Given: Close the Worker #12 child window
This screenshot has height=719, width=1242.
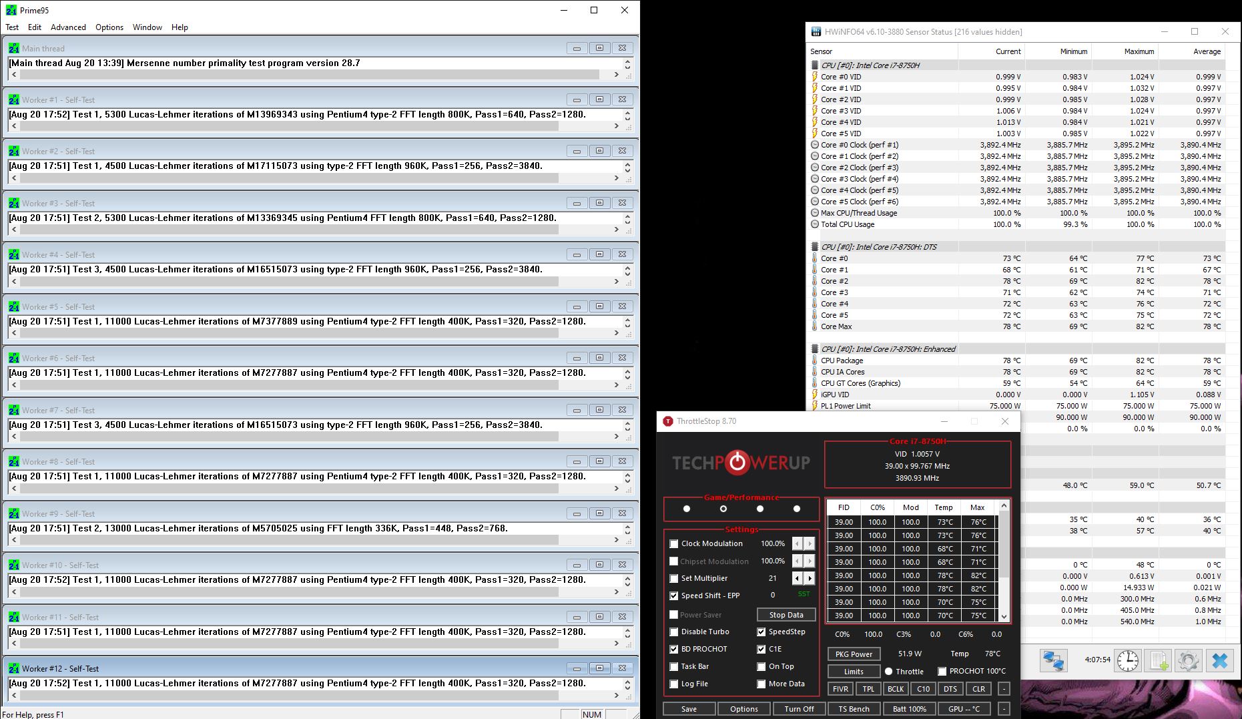Looking at the screenshot, I should pyautogui.click(x=622, y=668).
